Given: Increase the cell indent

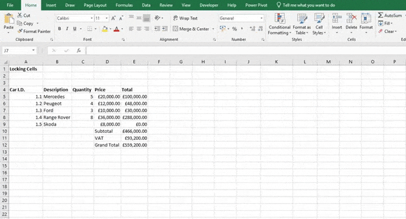Looking at the screenshot, I should point(165,29).
